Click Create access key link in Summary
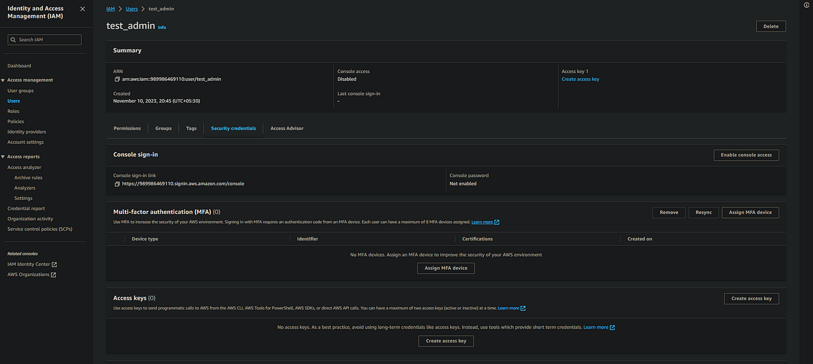813x364 pixels. coord(580,79)
